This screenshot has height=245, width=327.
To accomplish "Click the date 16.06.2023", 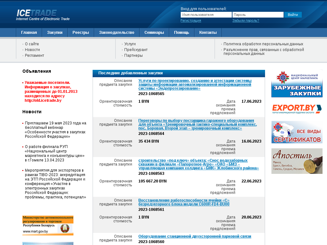I will [x=251, y=141].
